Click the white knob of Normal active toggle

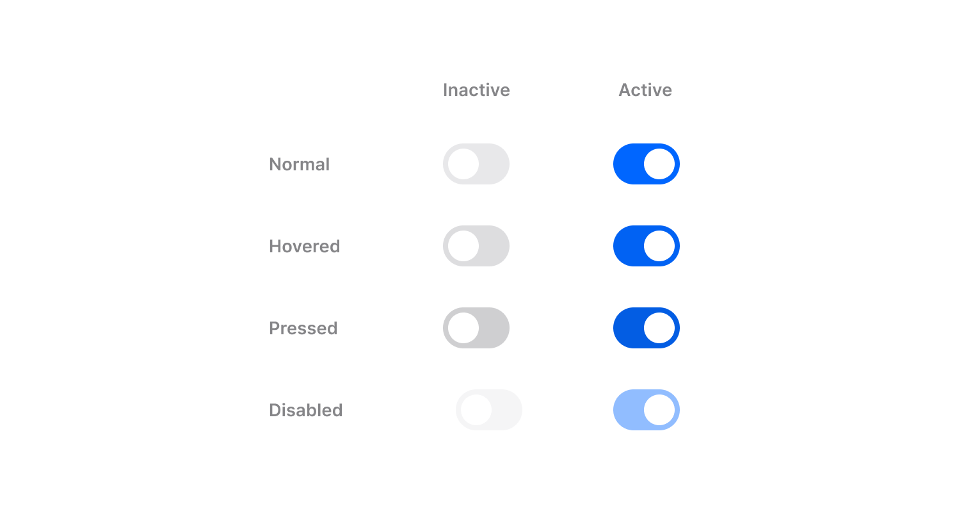tap(659, 164)
